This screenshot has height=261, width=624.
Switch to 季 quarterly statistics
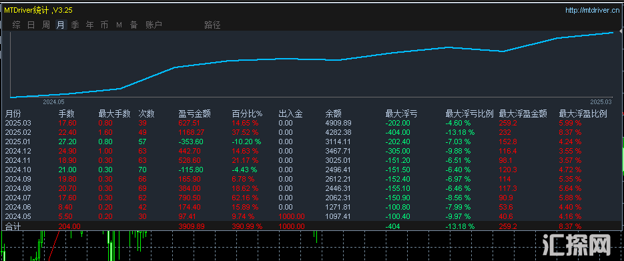(75, 25)
